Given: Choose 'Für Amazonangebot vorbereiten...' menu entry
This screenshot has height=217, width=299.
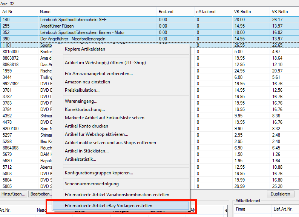Looking at the screenshot, I should tap(99, 73).
